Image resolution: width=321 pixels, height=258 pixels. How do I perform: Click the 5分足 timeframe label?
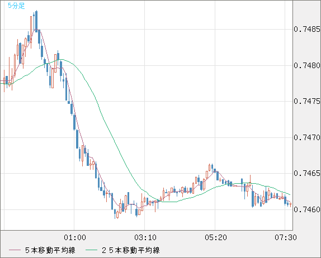click(16, 6)
